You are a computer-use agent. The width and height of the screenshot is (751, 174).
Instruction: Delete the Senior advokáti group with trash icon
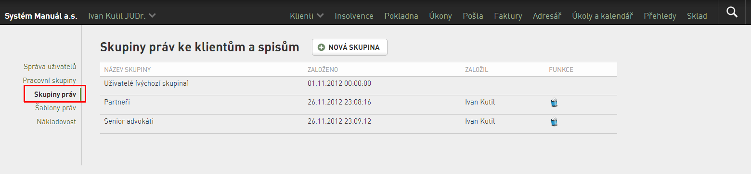[x=554, y=122]
